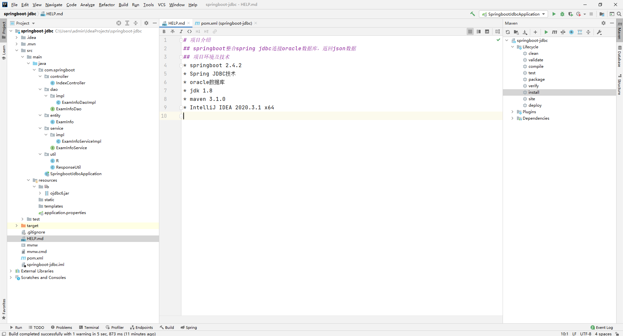Click LF line separator in status bar
The image size is (623, 336).
click(x=574, y=334)
